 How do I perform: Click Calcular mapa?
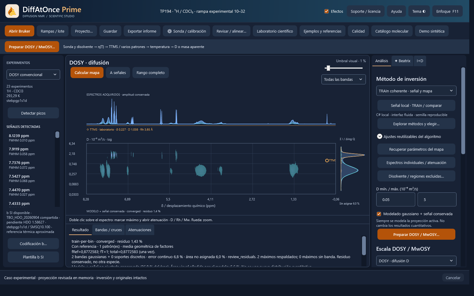[87, 73]
